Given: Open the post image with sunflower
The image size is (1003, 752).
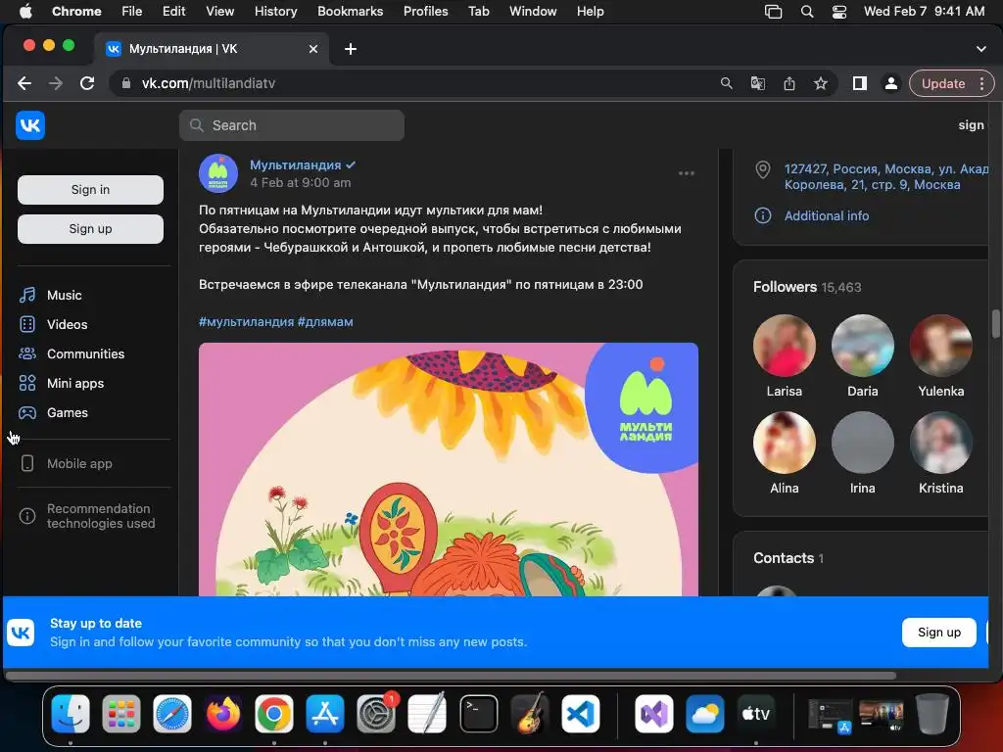Looking at the screenshot, I should click(449, 469).
